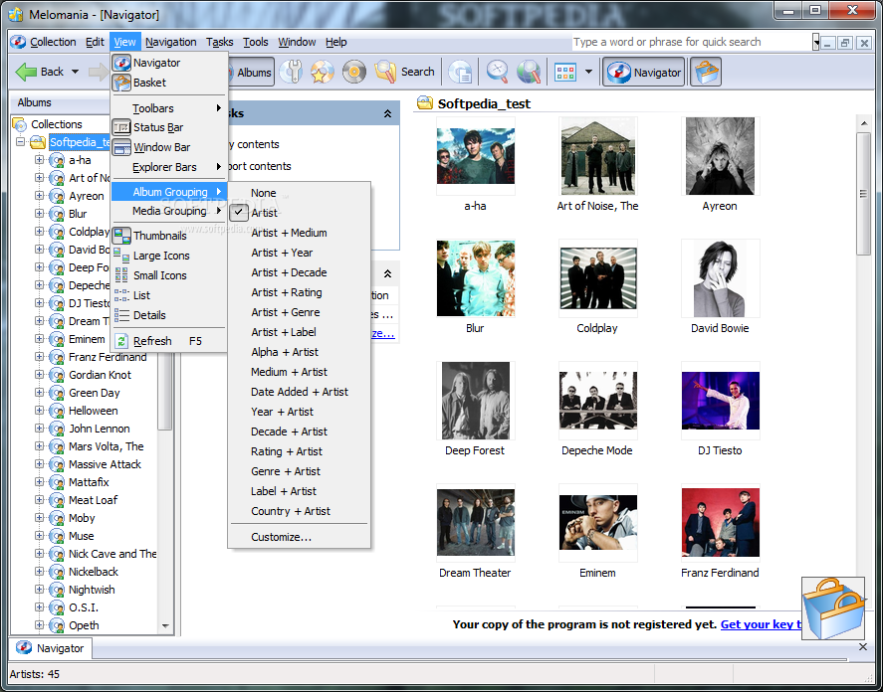This screenshot has height=692, width=883.
Task: Click the Muse artist icon in tree
Action: [x=57, y=536]
